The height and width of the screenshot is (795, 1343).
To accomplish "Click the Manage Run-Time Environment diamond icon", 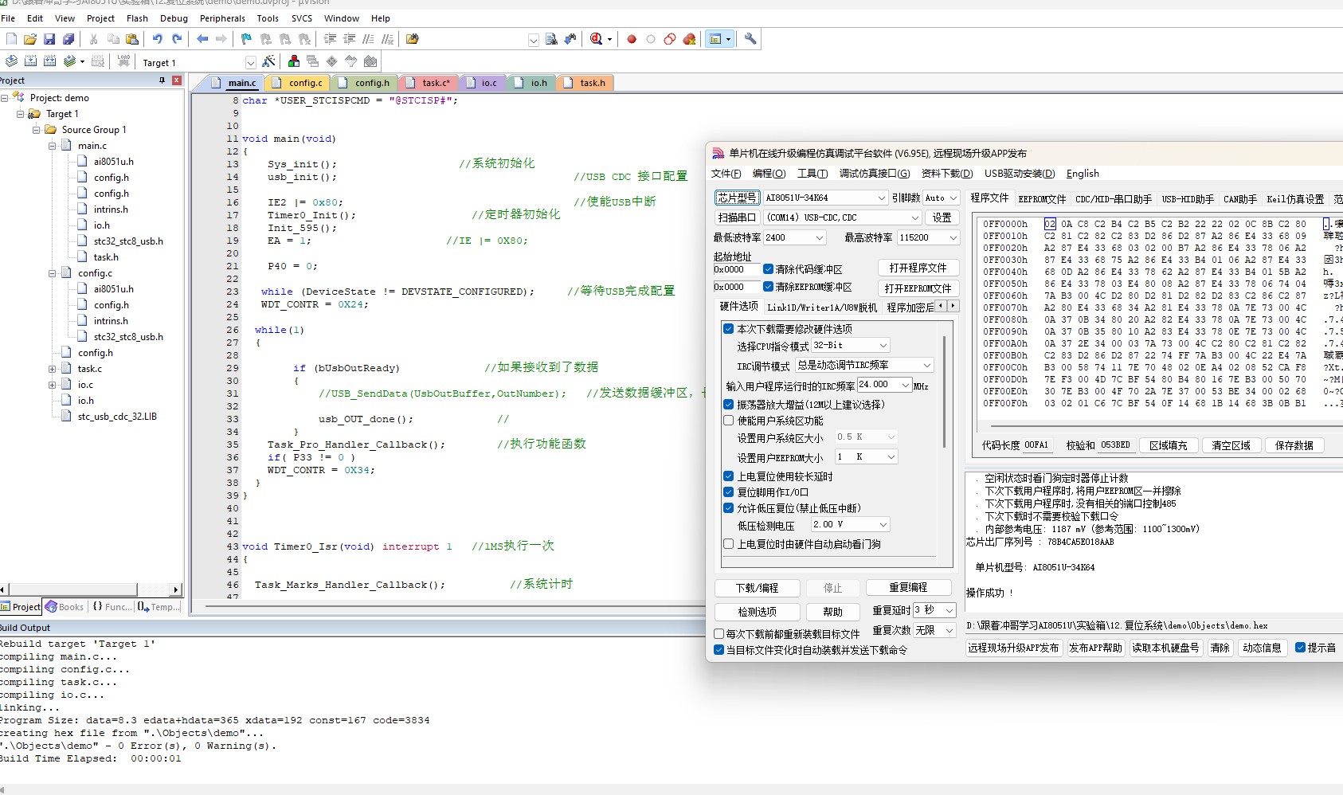I will [332, 61].
